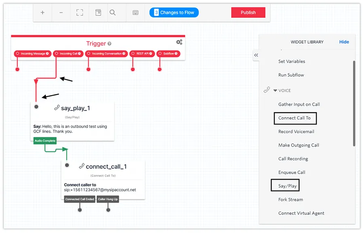The height and width of the screenshot is (233, 364).
Task: Click widget library scrollbar thumb
Action: [354, 103]
